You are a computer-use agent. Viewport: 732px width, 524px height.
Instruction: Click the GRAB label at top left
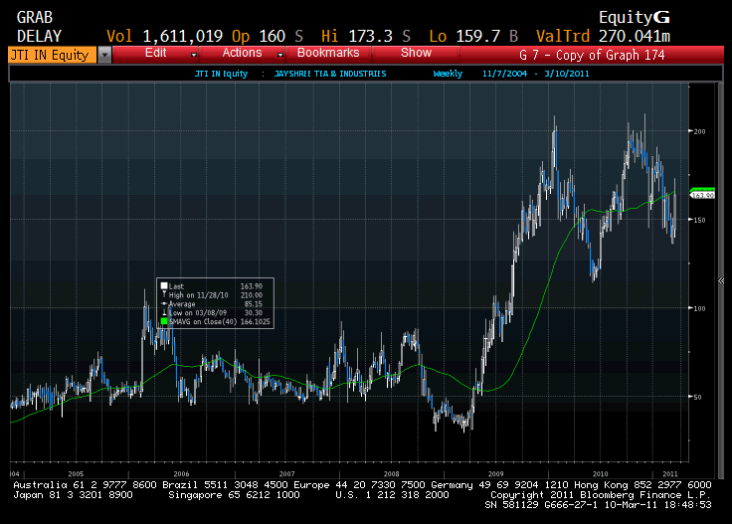click(35, 18)
